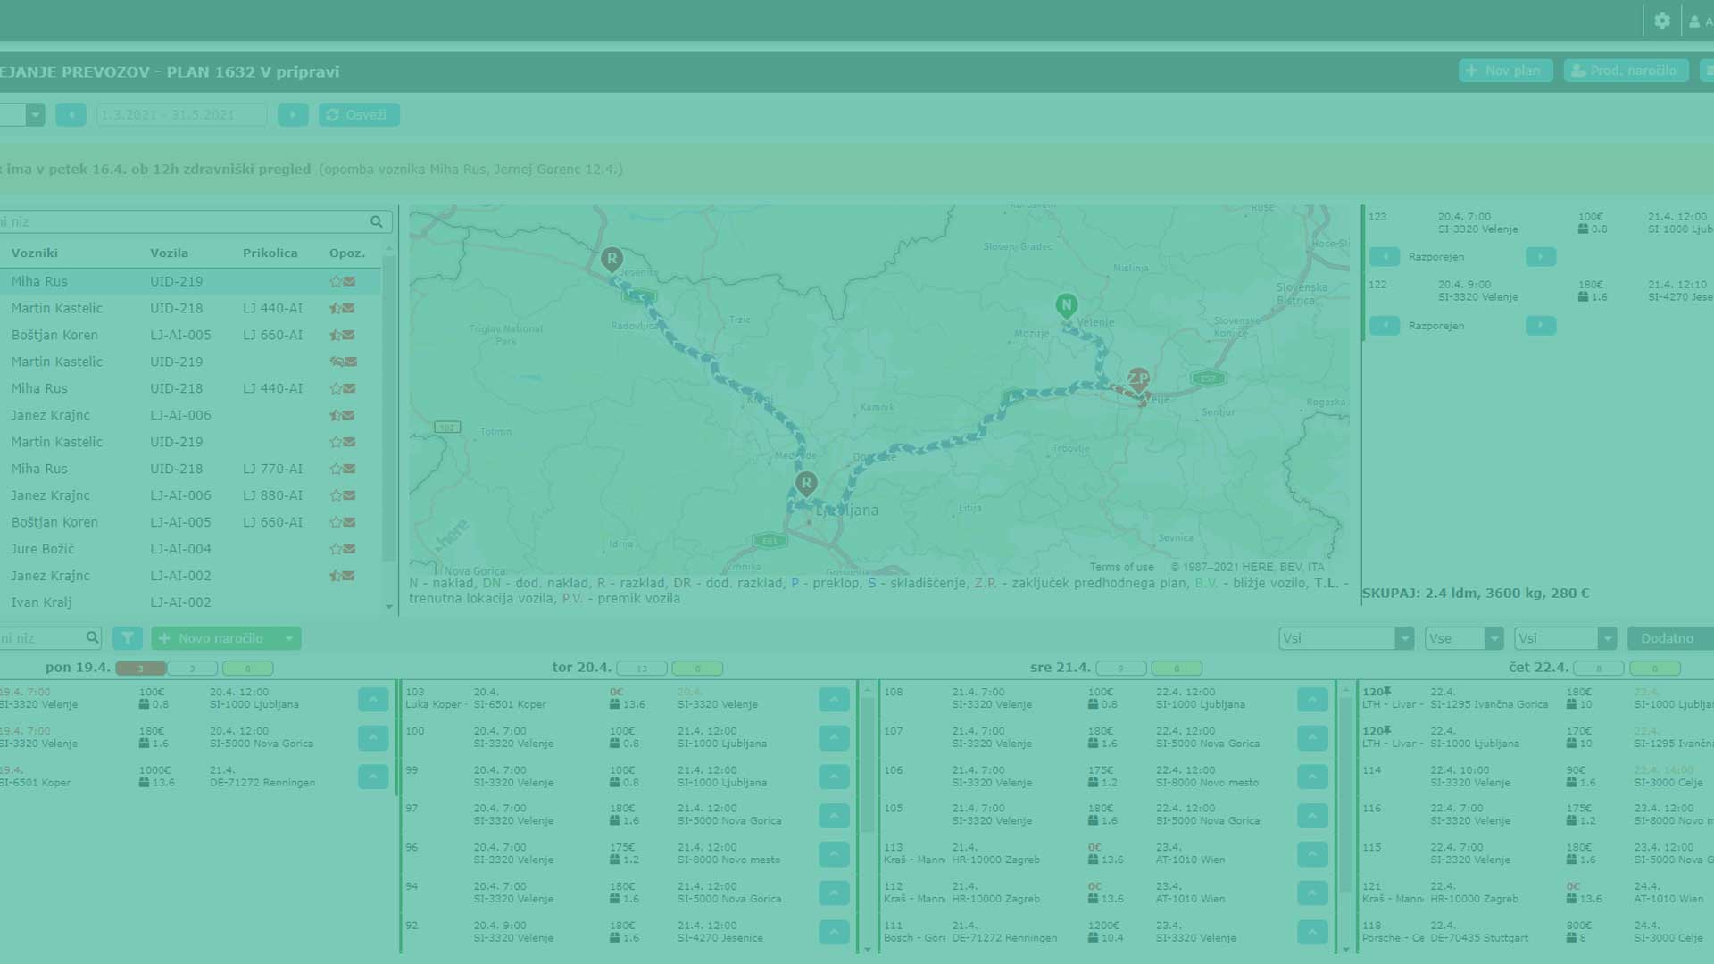The width and height of the screenshot is (1714, 964).
Task: Move order 123 right with arrow button
Action: [x=1540, y=257]
